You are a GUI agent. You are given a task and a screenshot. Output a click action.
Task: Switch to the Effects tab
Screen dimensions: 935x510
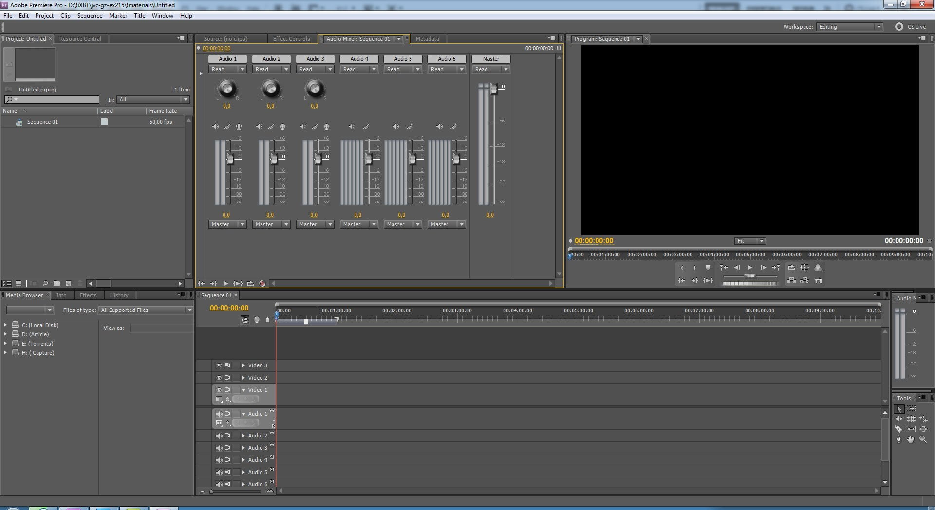click(88, 295)
